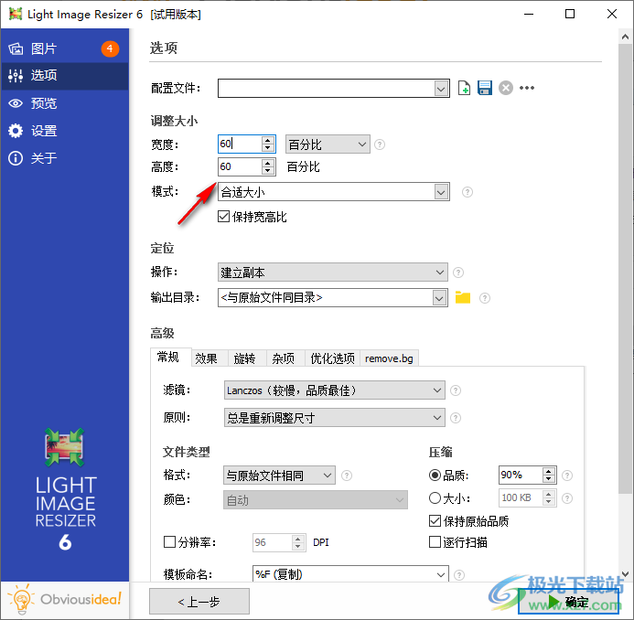Open 选项 in the sidebar

point(65,76)
